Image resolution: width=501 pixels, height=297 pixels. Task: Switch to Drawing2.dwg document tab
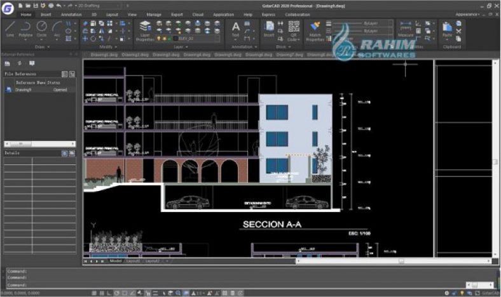[x=135, y=55]
